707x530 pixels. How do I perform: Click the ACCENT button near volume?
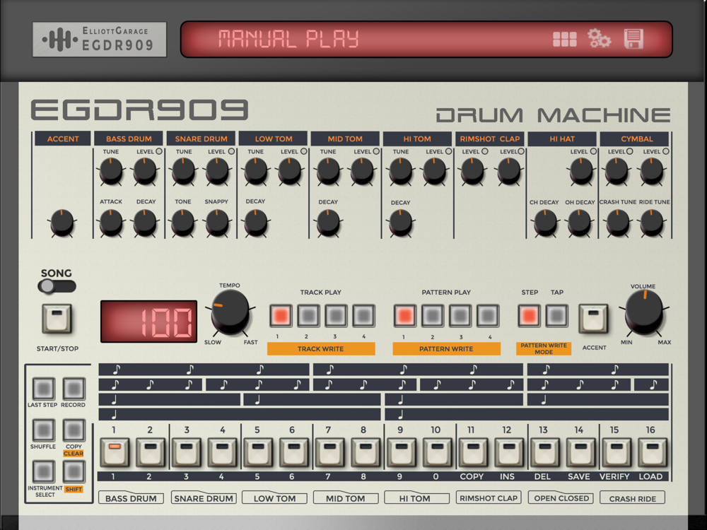click(x=593, y=319)
